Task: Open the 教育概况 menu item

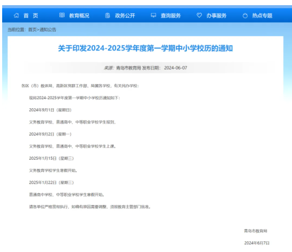Action: 79,16
